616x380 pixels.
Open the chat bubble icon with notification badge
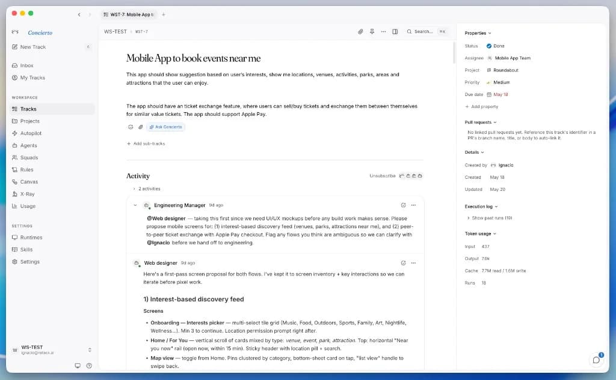[596, 360]
